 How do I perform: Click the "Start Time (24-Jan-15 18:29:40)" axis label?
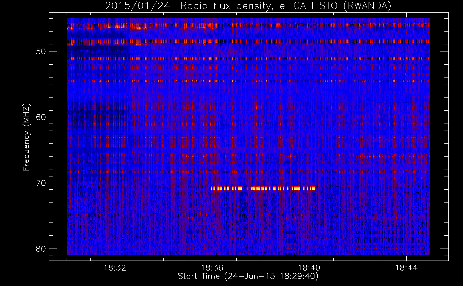(x=248, y=276)
